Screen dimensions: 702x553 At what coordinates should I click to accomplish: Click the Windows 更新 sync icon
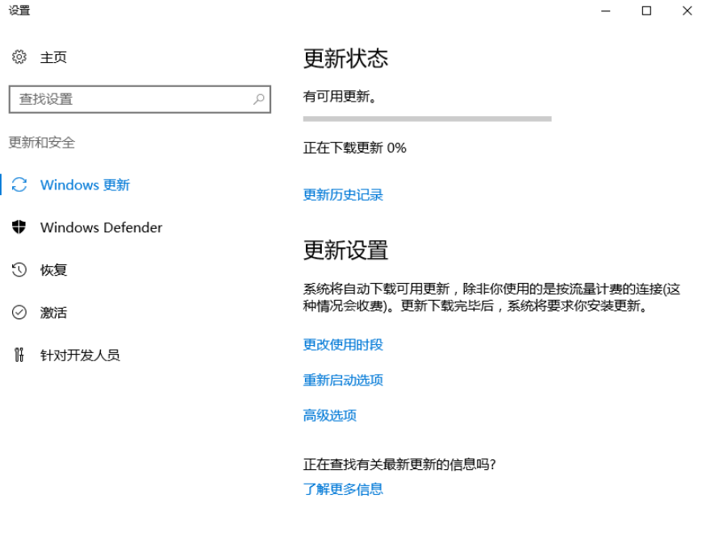pos(19,185)
